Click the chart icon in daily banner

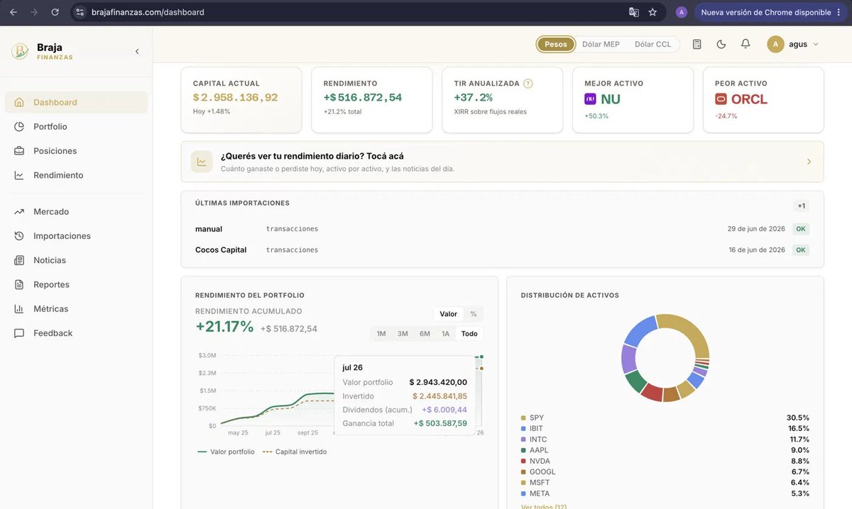click(202, 162)
